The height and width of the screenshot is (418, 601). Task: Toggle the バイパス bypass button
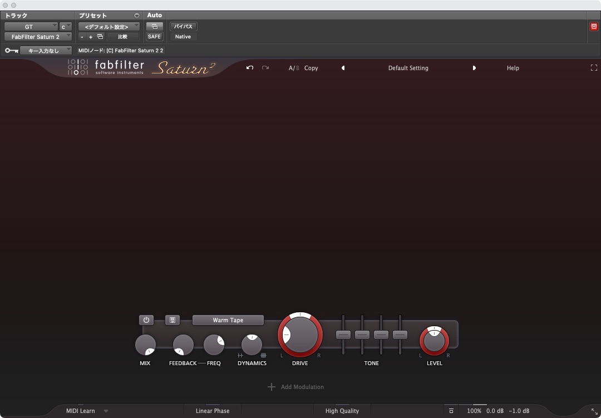tap(183, 27)
